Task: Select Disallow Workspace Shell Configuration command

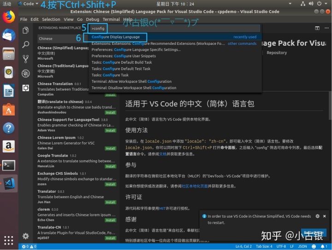Action: point(175,88)
